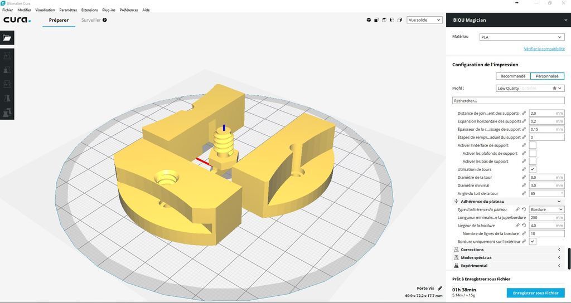Open the Vue solide view mode dropdown
571x303 pixels.
click(x=424, y=20)
